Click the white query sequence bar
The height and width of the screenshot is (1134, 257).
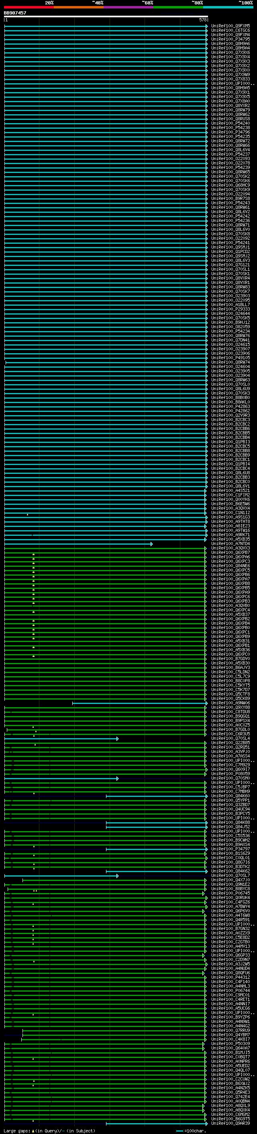(106, 16)
